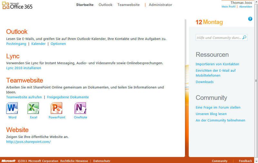Open the Mein Profil link
The image size is (258, 163).
click(x=228, y=7)
